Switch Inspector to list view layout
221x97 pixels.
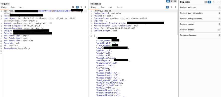click(x=206, y=2)
